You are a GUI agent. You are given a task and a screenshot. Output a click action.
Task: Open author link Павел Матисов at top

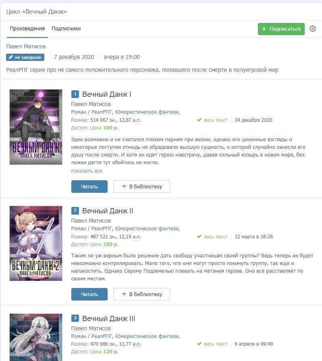point(26,46)
